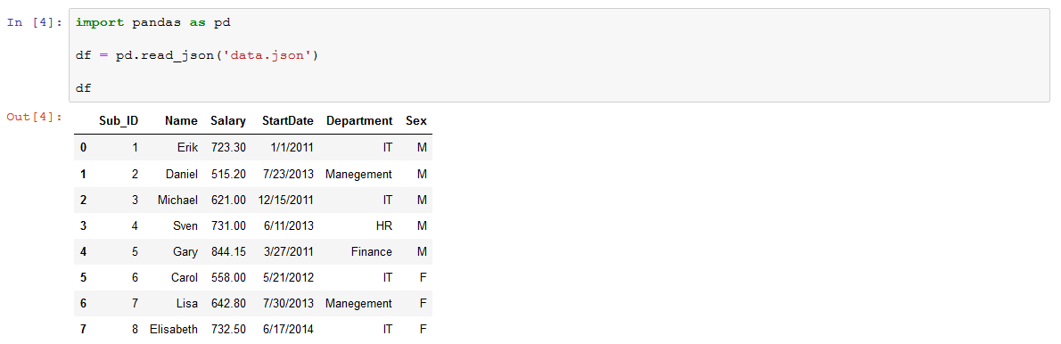This screenshot has width=1061, height=344.
Task: Select the Department column header
Action: coord(359,121)
